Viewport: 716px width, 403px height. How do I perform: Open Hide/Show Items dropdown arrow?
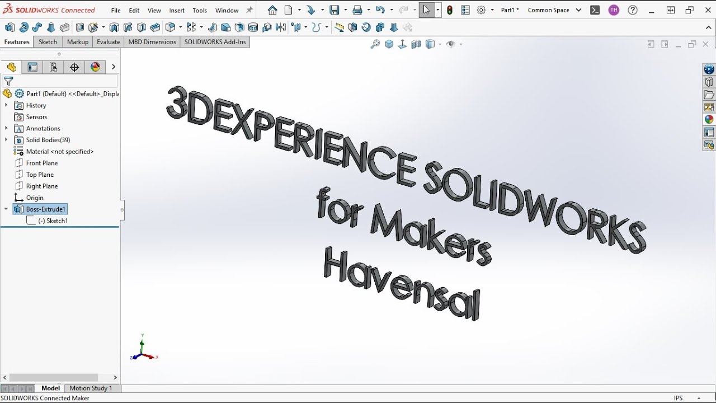461,44
